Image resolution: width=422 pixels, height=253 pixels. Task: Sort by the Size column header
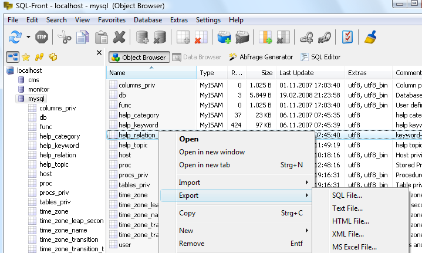coord(261,73)
